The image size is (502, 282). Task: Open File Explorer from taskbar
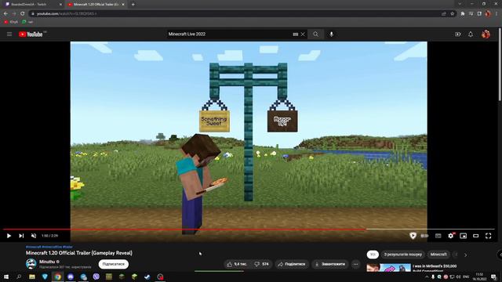coord(32,277)
